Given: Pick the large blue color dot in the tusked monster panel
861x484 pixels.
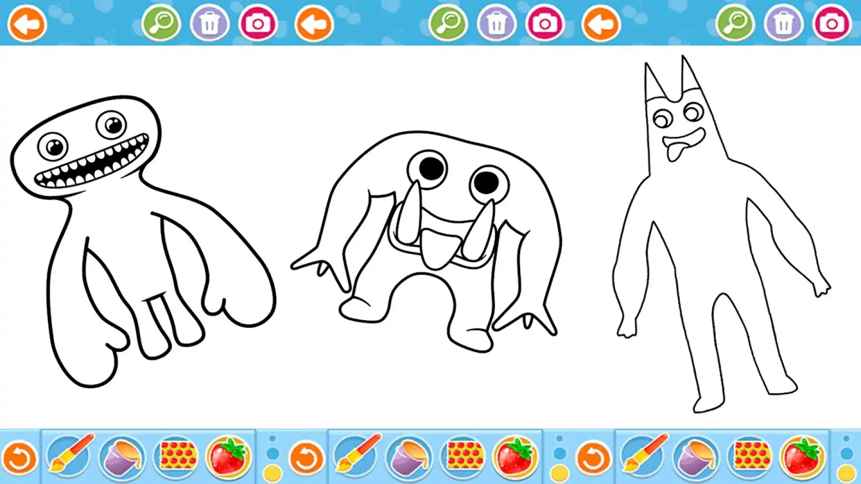Looking at the screenshot, I should (x=560, y=454).
